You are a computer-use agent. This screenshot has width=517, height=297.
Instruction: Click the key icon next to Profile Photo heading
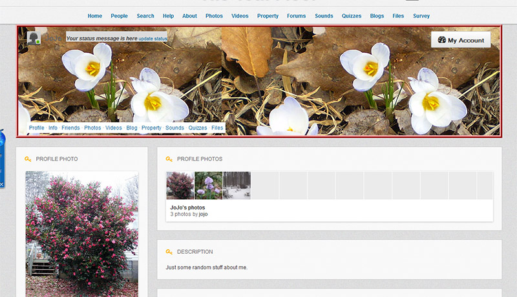28,158
